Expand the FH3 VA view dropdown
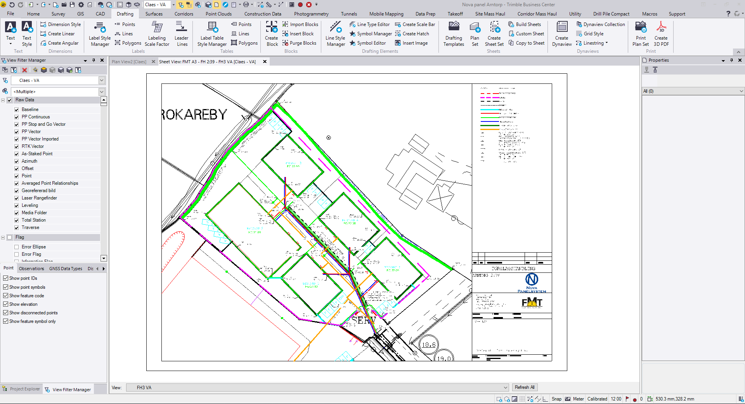This screenshot has height=404, width=745. pyautogui.click(x=505, y=387)
